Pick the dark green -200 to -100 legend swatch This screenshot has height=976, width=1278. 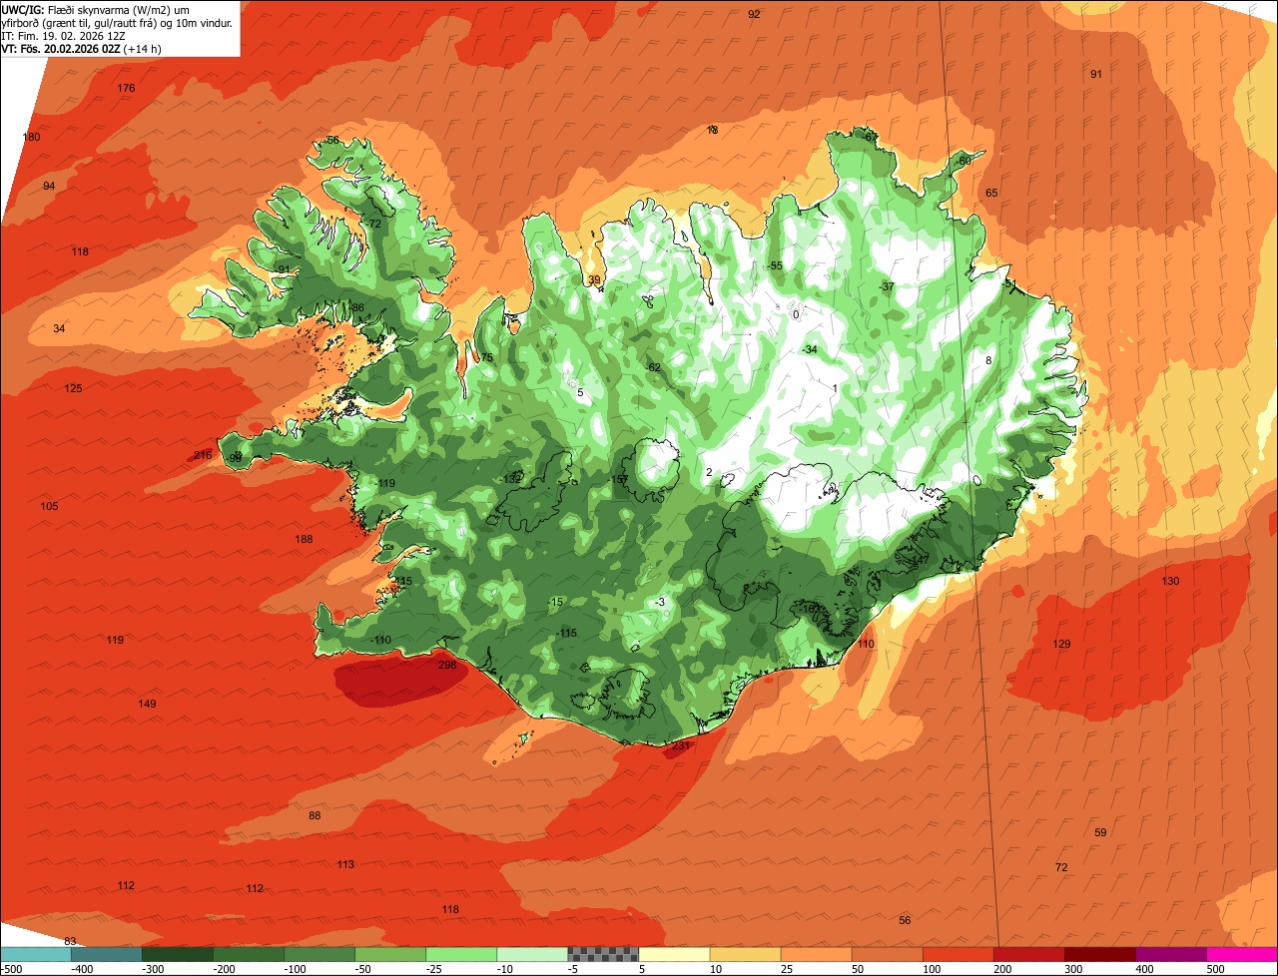248,954
